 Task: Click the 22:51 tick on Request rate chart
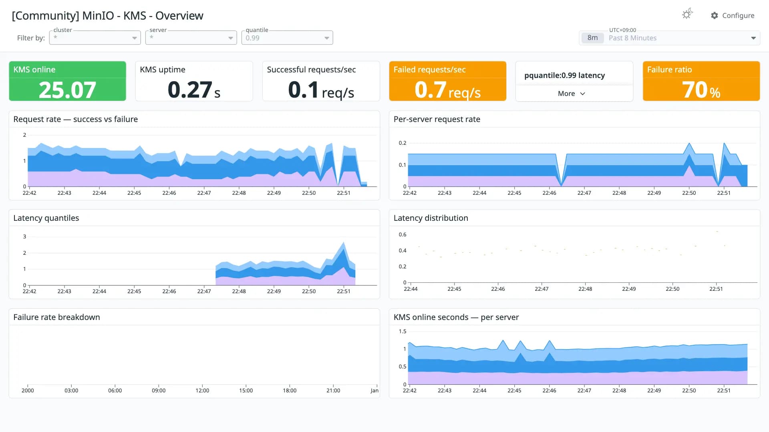point(343,193)
